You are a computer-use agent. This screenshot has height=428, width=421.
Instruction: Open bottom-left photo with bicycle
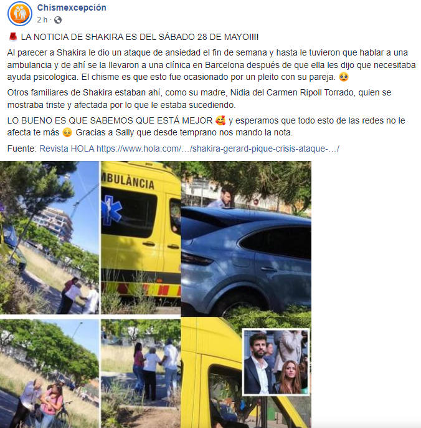coord(49,374)
